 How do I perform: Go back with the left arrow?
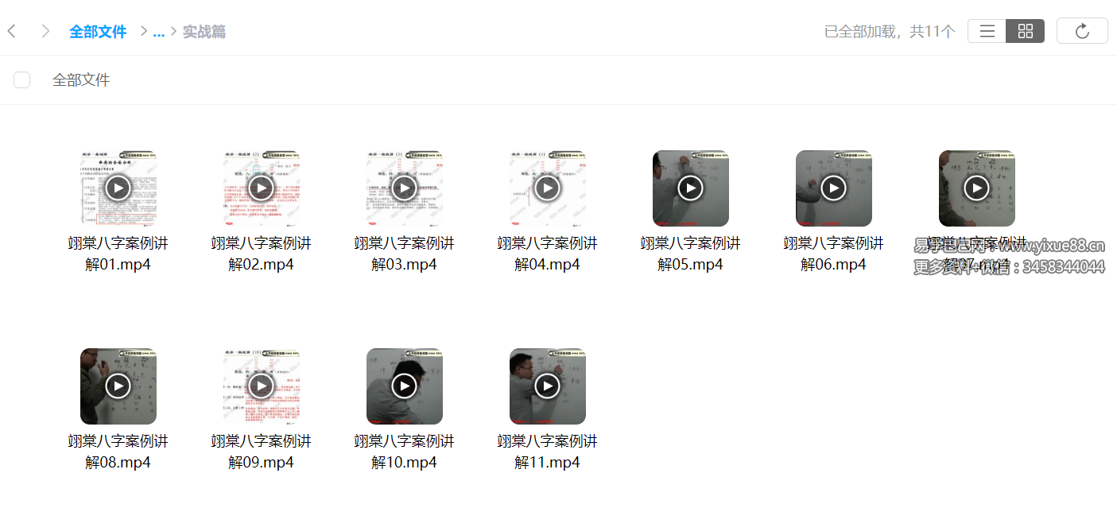12,31
